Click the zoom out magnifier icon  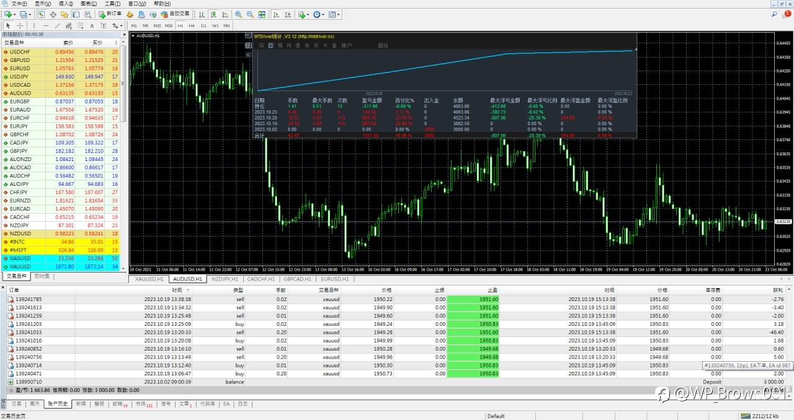(x=250, y=14)
